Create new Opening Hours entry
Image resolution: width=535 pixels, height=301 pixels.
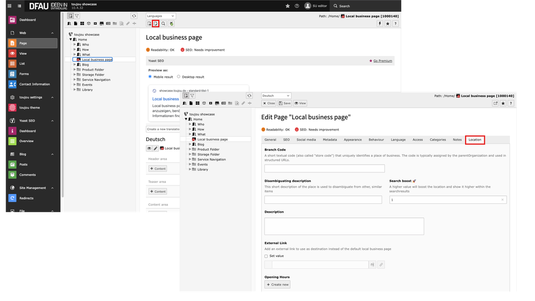click(277, 285)
